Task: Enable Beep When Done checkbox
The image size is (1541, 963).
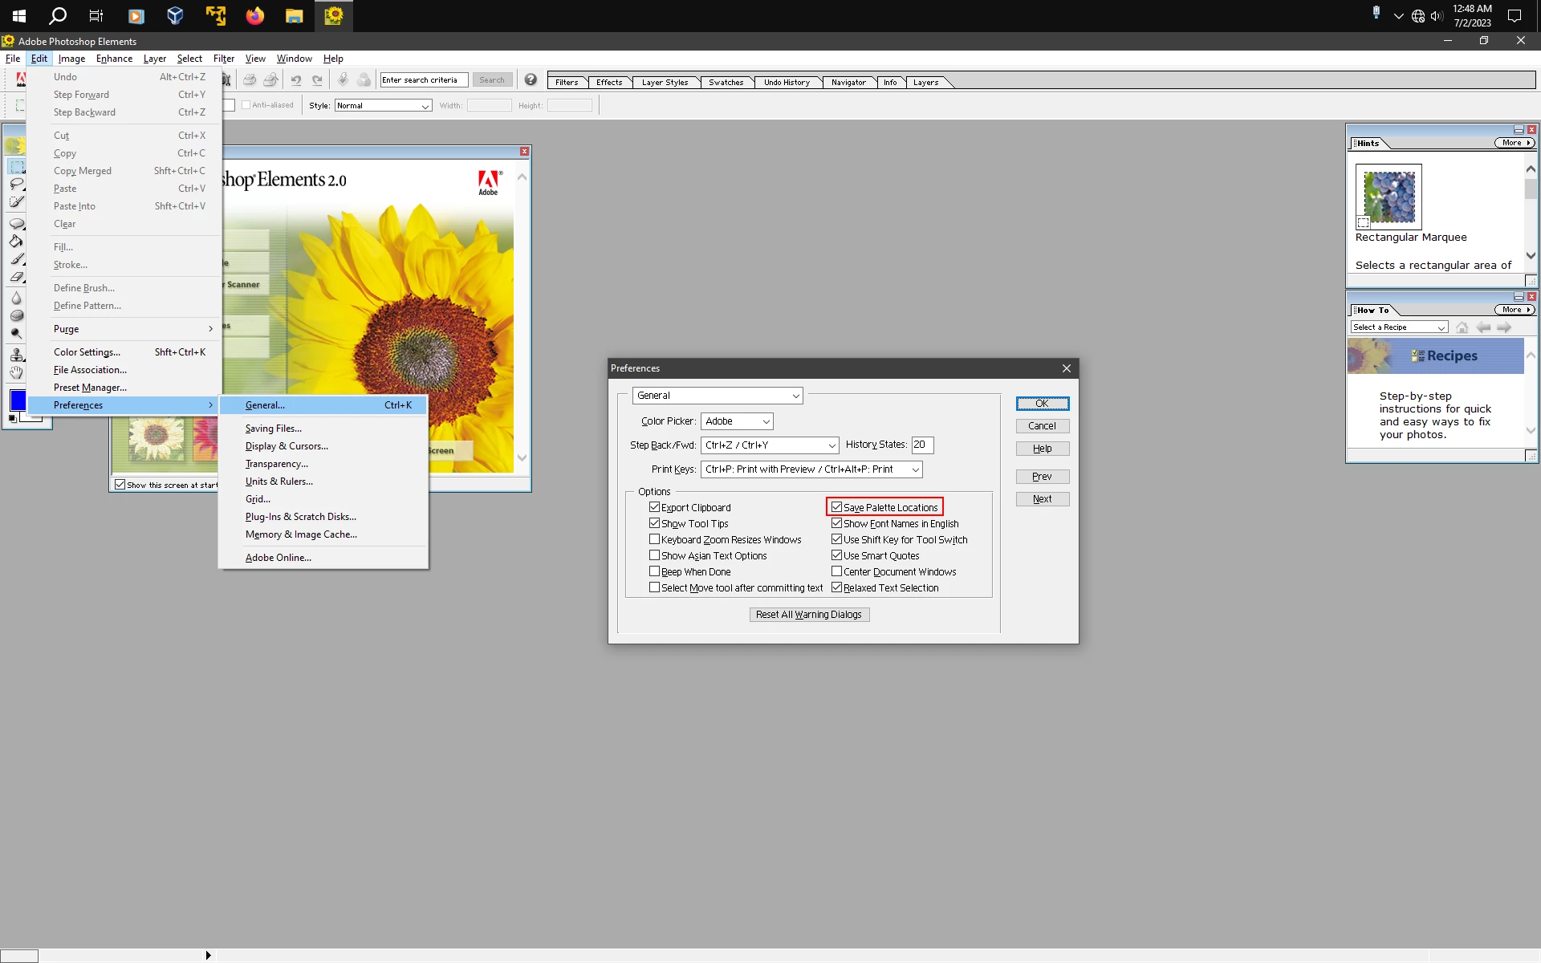Action: click(654, 571)
